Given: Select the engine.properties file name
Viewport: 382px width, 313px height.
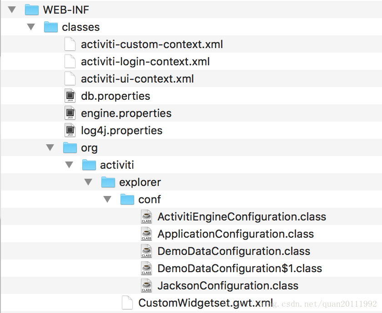Looking at the screenshot, I should (126, 113).
